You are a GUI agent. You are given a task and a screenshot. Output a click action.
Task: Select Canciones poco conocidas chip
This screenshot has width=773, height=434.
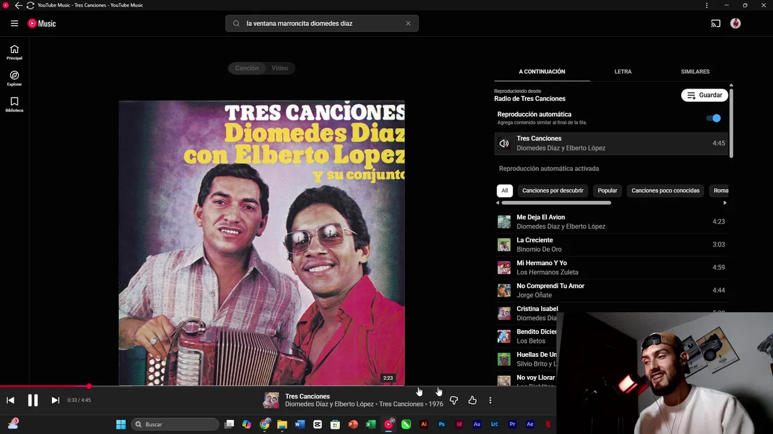(666, 190)
